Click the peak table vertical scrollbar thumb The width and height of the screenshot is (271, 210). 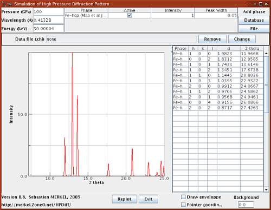tap(266, 84)
